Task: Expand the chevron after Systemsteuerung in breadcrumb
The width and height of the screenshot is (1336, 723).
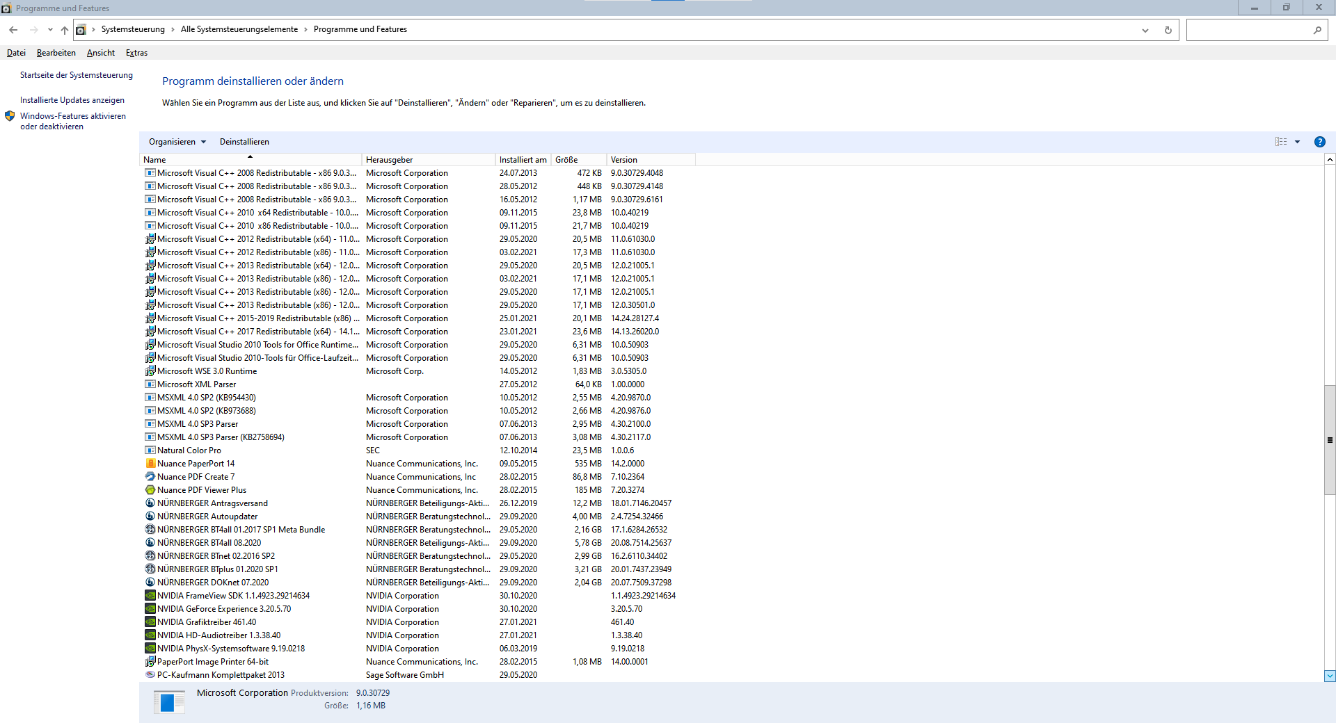Action: coord(173,29)
